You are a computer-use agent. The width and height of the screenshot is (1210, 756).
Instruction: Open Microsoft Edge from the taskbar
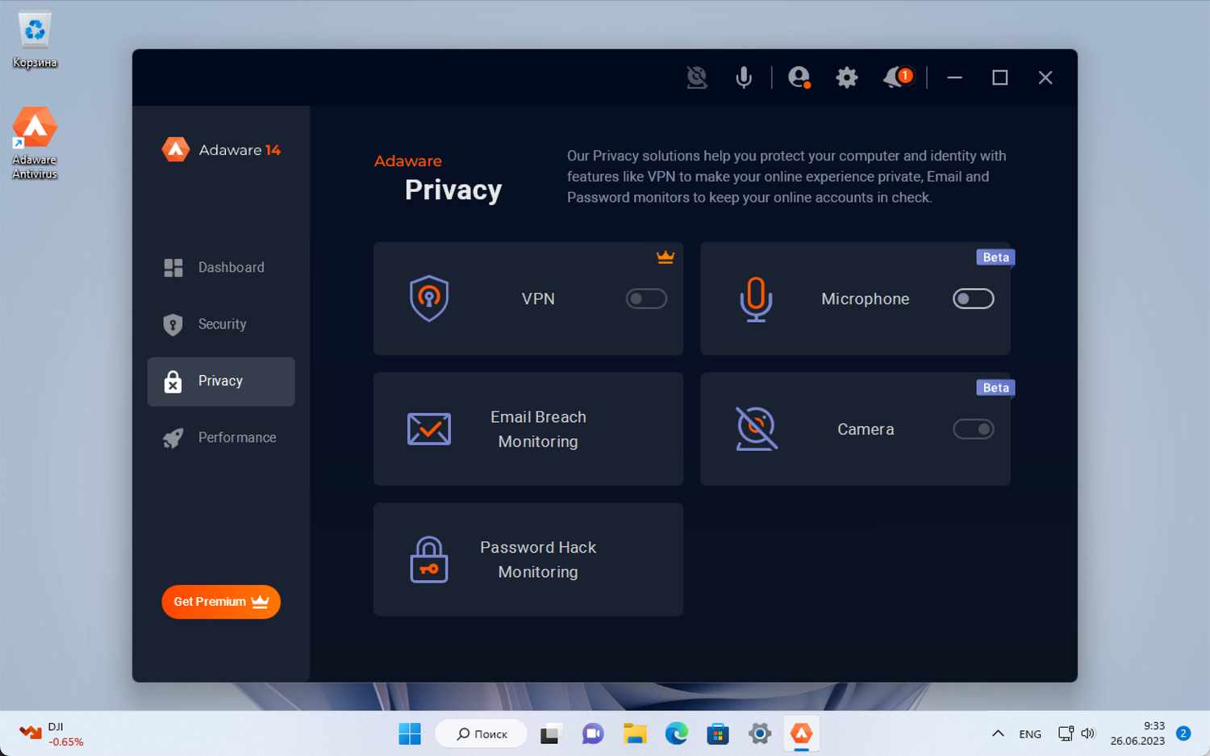click(676, 733)
